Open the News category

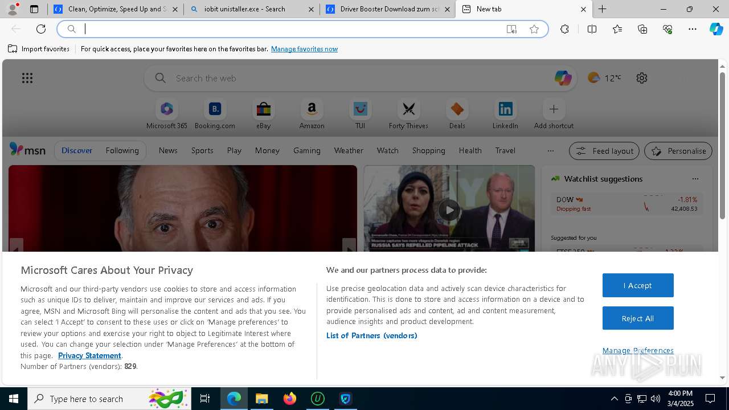pyautogui.click(x=168, y=150)
